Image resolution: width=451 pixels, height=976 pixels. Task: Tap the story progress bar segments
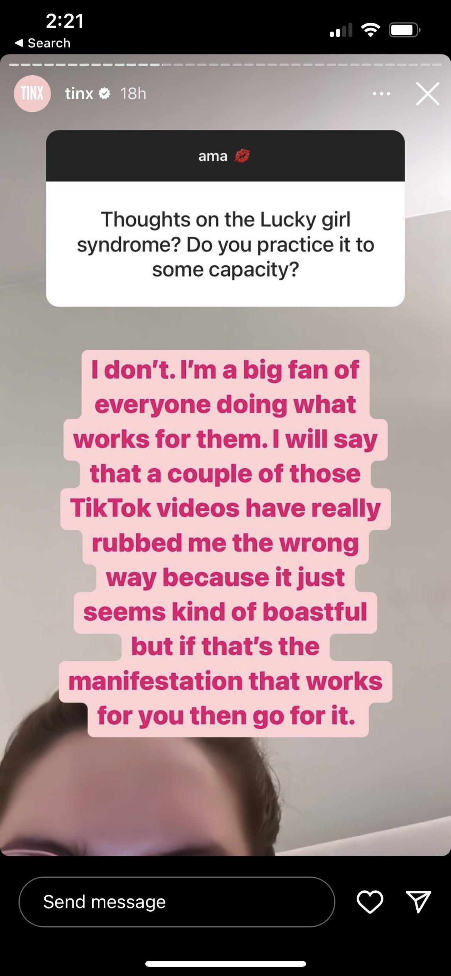[225, 64]
